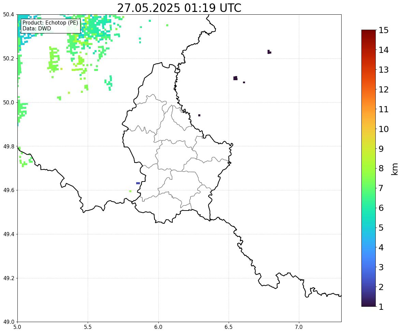This screenshot has width=402, height=333.
Task: Click the y-axis label 49.8
Action: coord(8,146)
